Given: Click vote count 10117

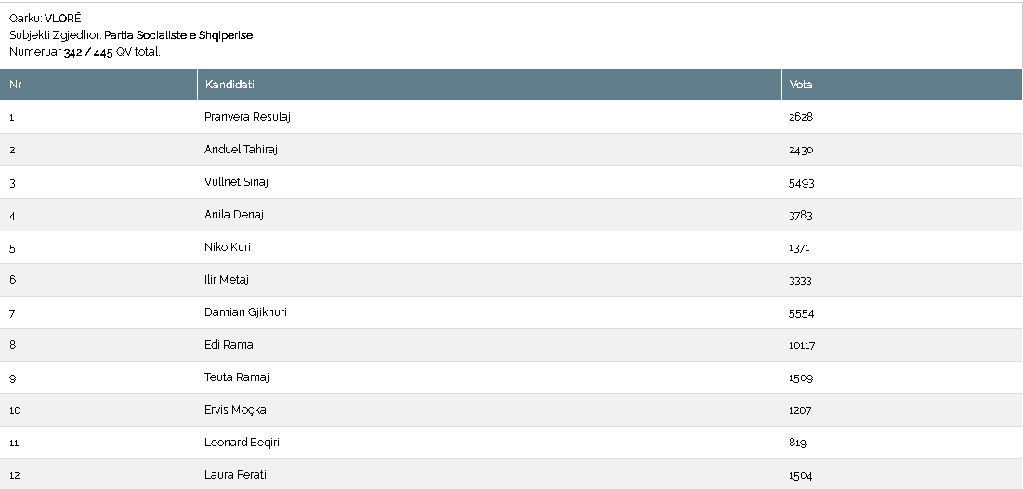Looking at the screenshot, I should point(802,346).
